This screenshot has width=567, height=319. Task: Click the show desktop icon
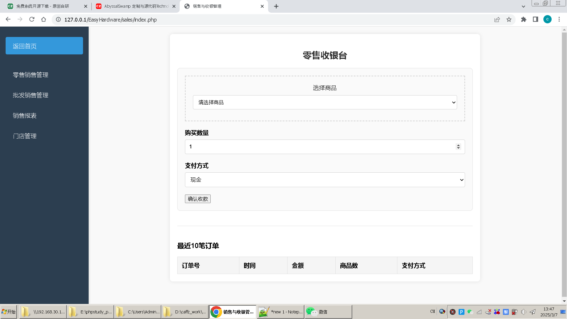pyautogui.click(x=563, y=312)
